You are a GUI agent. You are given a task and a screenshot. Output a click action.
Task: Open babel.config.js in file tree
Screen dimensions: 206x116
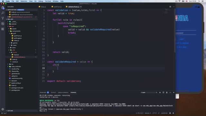pyautogui.click(x=16, y=83)
